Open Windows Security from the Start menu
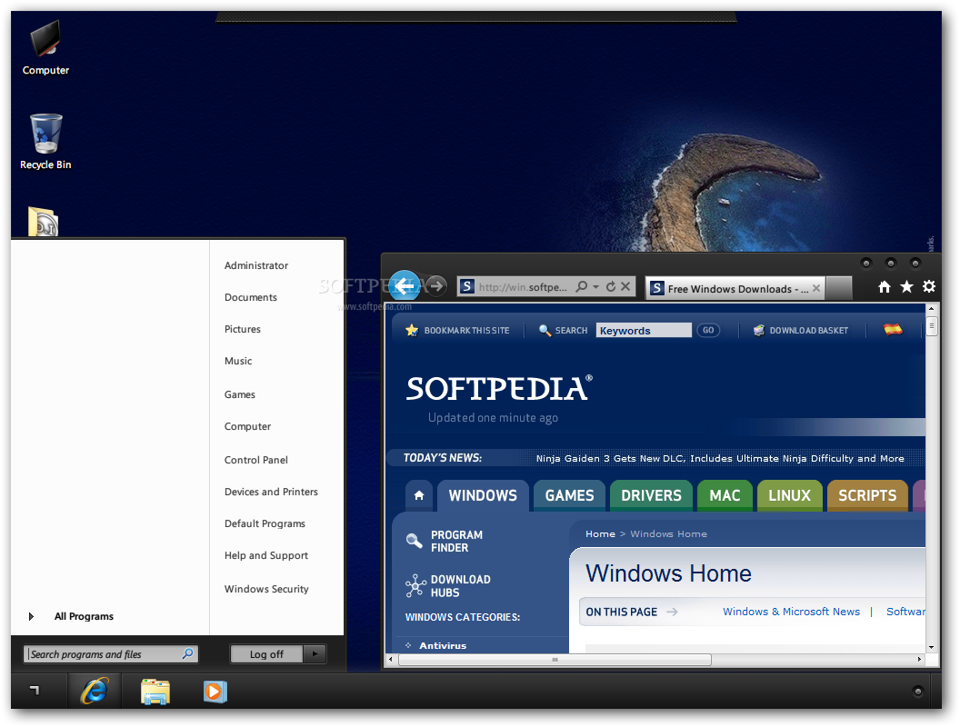This screenshot has height=727, width=960. (266, 589)
